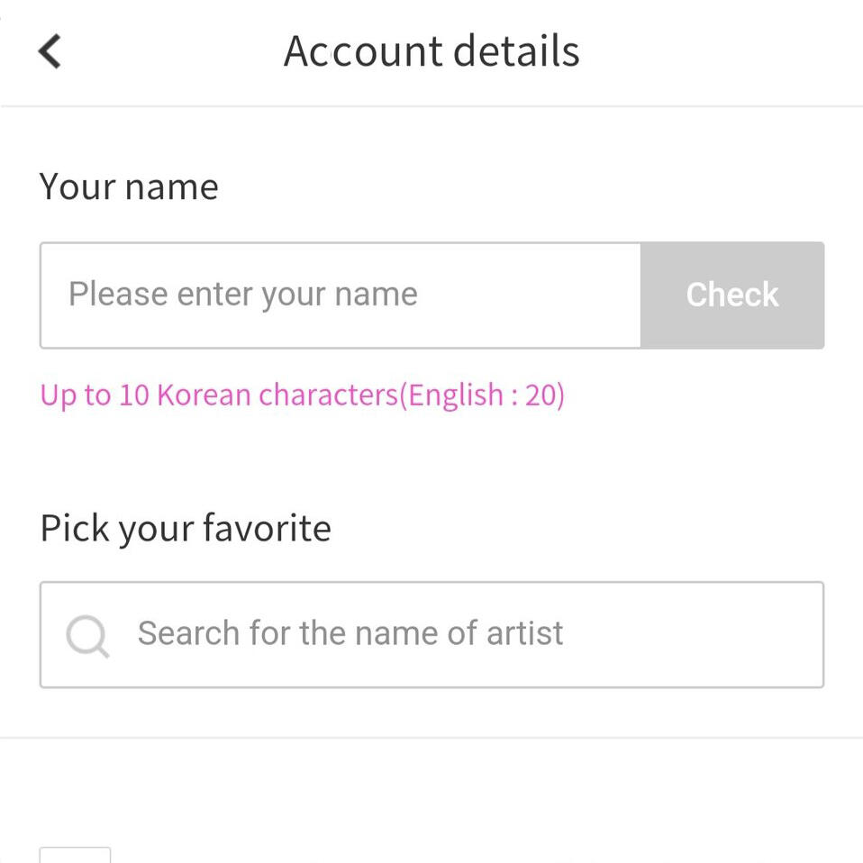Click the word 'favorite' in the heading
The width and height of the screenshot is (863, 863).
point(267,528)
